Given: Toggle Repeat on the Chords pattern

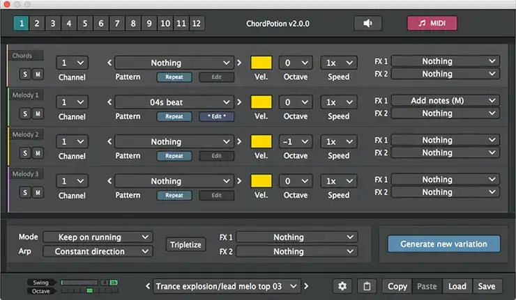Looking at the screenshot, I should coord(174,77).
